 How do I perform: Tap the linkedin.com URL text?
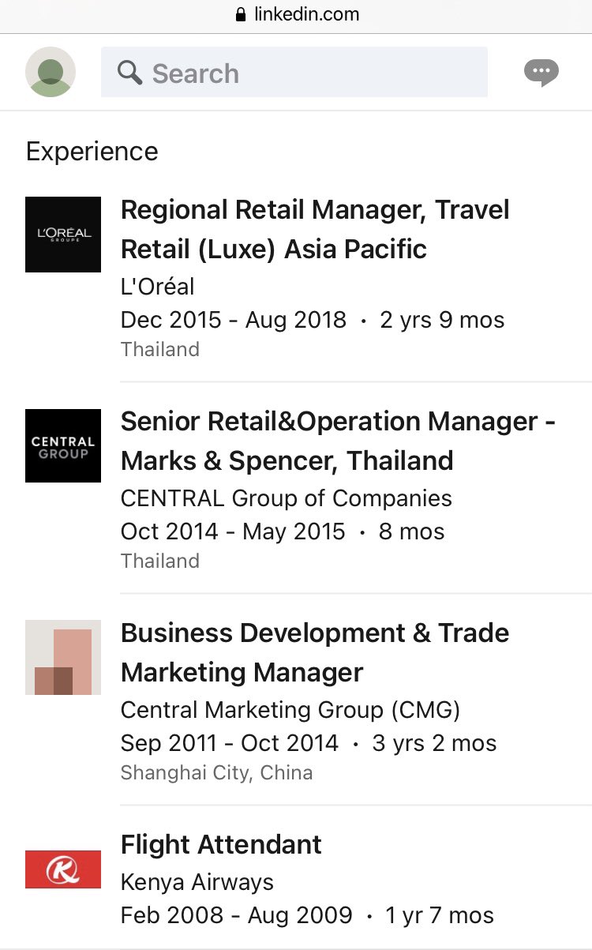tap(306, 15)
